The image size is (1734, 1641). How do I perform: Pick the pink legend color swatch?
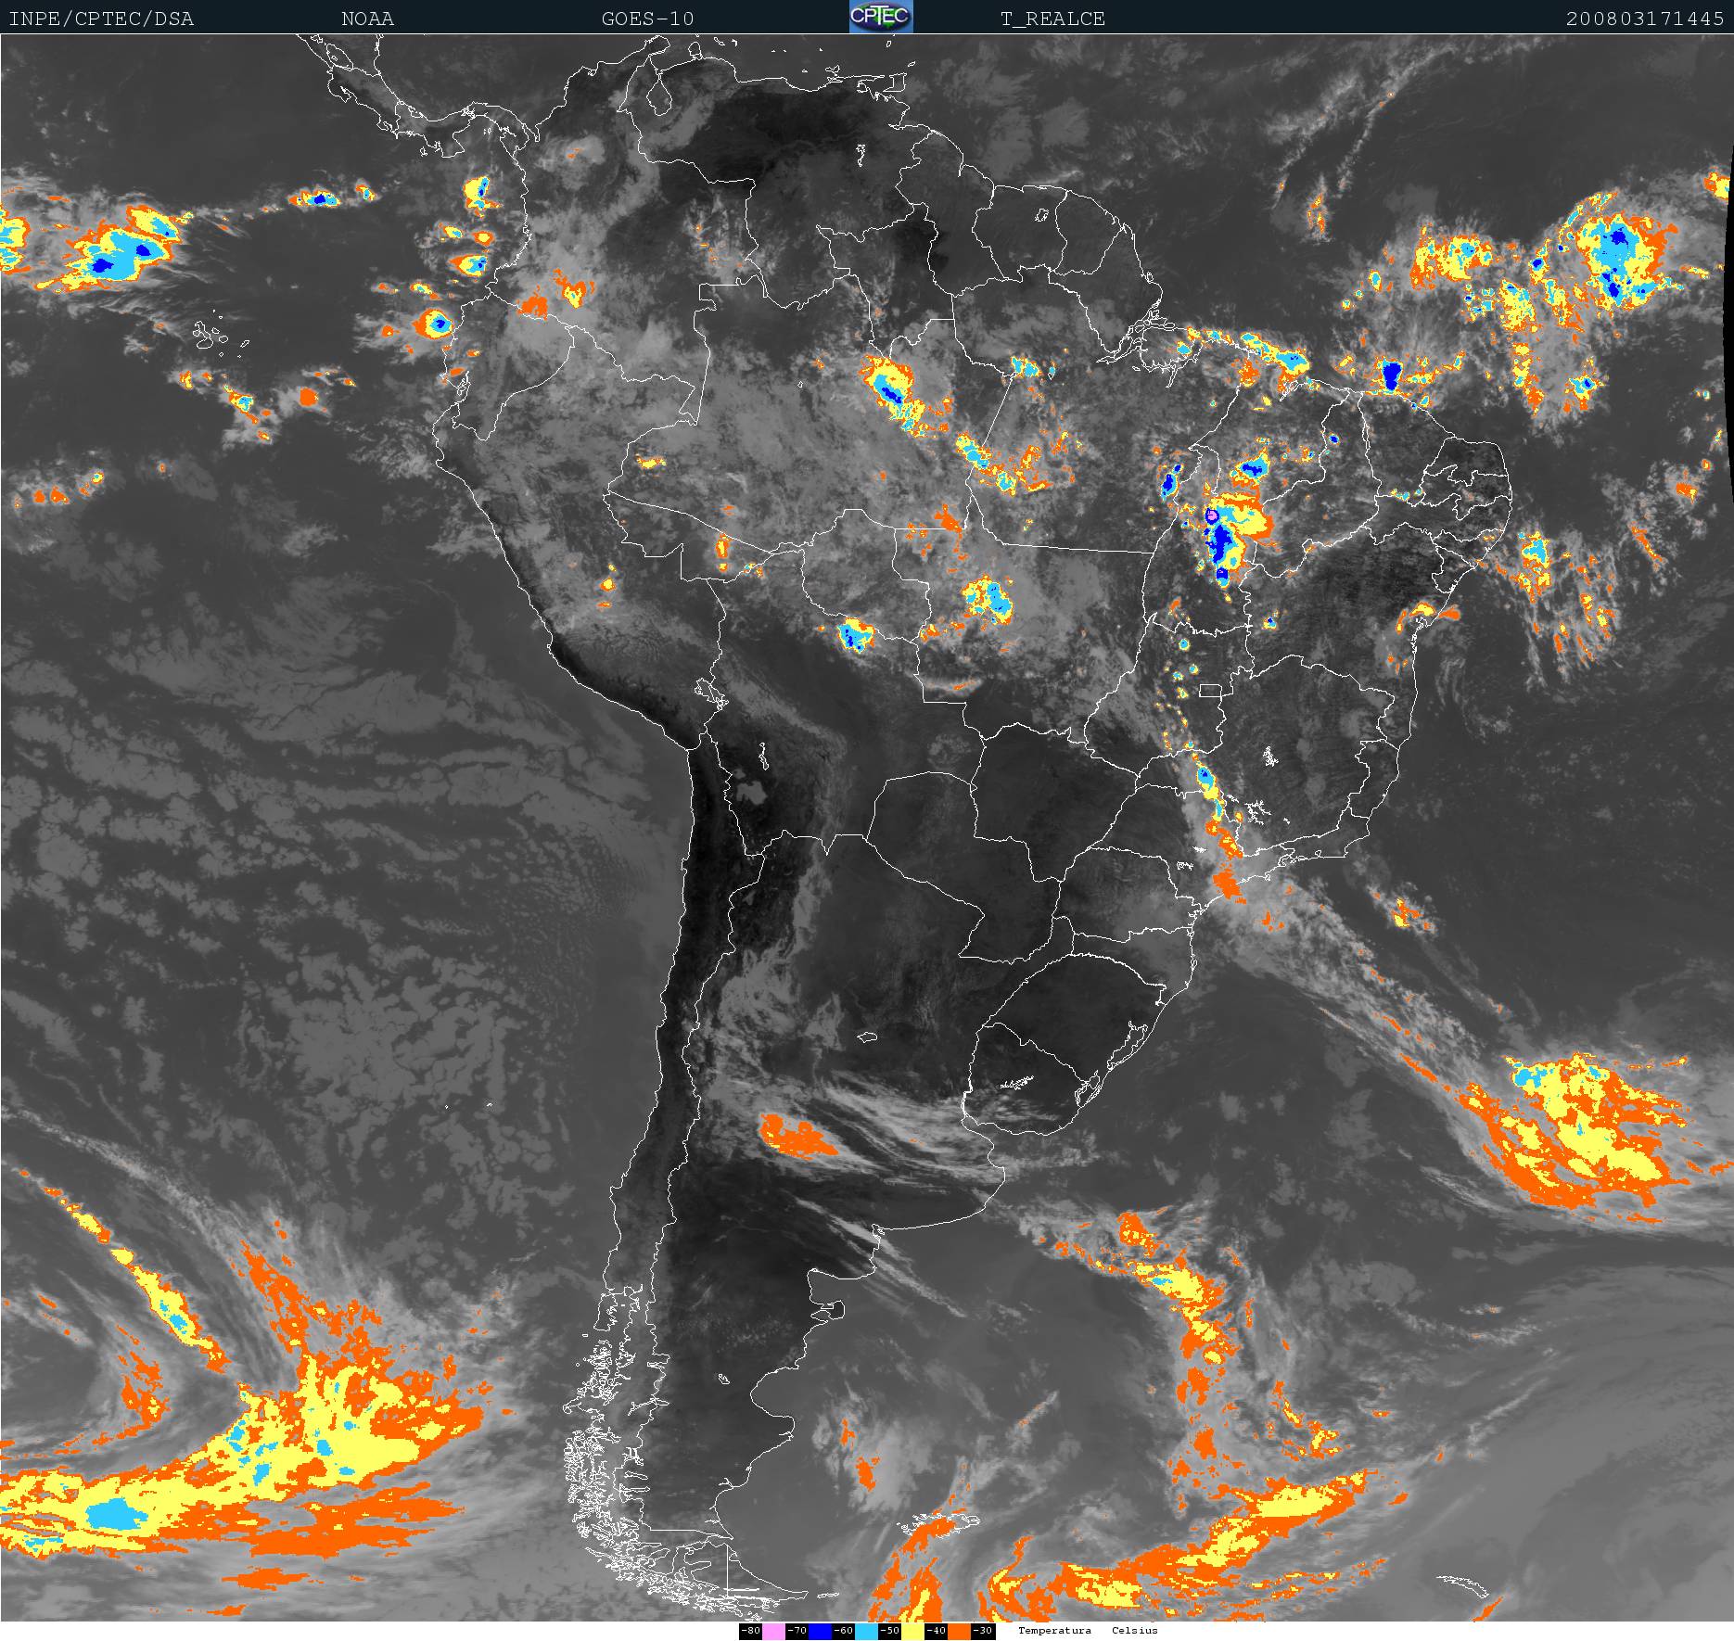(773, 1631)
